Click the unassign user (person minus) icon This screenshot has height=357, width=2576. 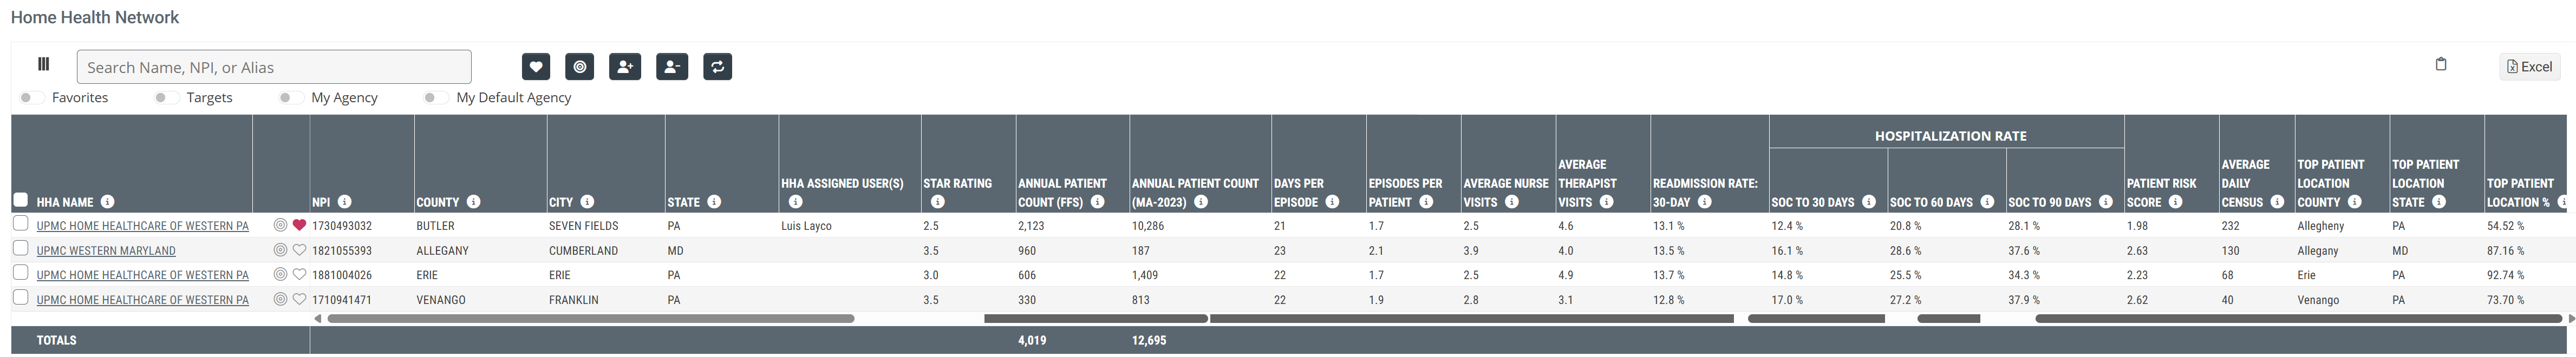(x=672, y=67)
